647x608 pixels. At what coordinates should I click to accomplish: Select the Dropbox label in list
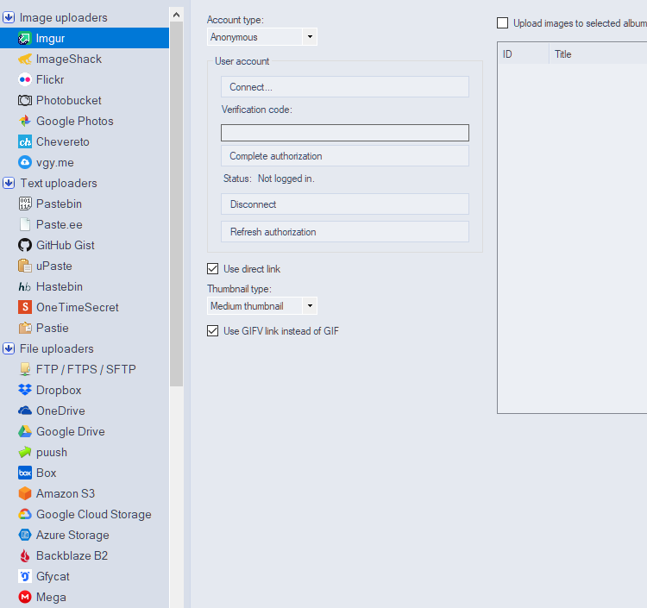(59, 390)
